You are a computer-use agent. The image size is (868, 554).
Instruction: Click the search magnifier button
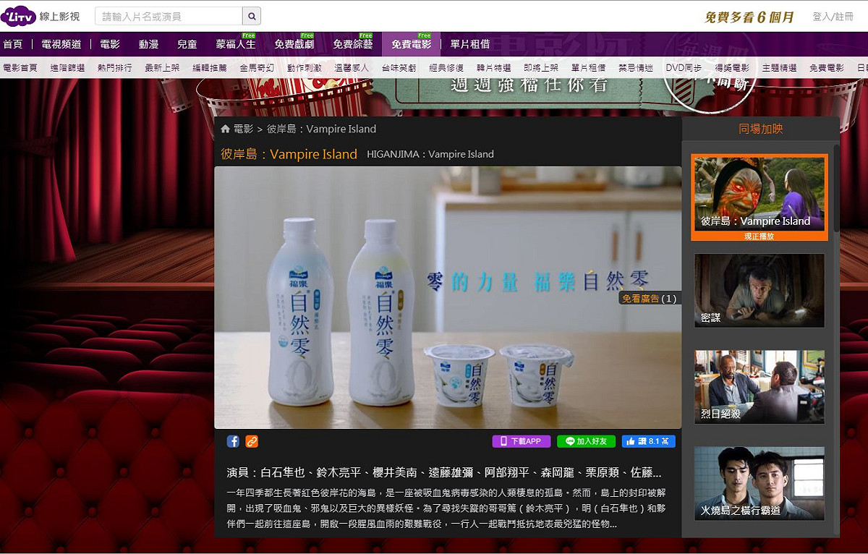tap(252, 16)
